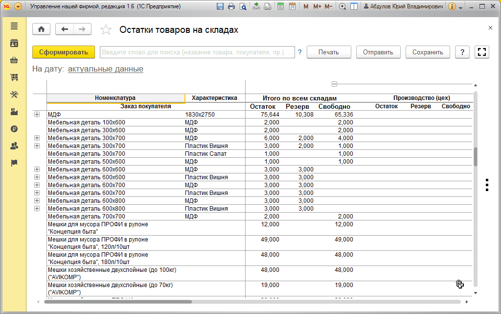The image size is (501, 314).
Task: Open the ruble money section
Action: pyautogui.click(x=14, y=129)
